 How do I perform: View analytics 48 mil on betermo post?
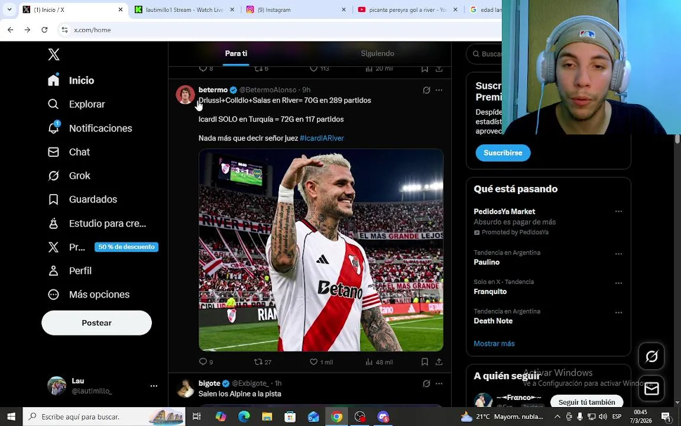(x=379, y=362)
